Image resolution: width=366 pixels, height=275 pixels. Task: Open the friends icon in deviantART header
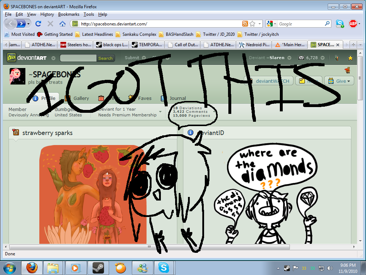click(337, 58)
